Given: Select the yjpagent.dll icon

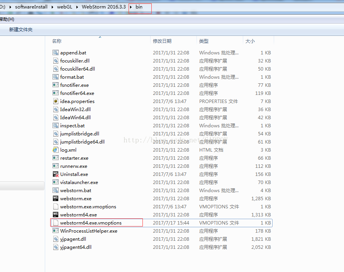Looking at the screenshot, I should 56,239.
